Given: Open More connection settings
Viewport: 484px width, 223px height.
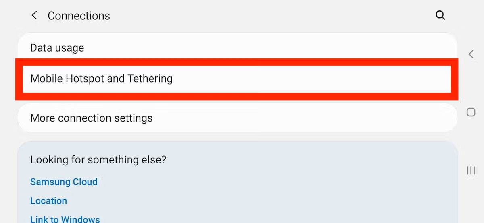Looking at the screenshot, I should click(x=92, y=118).
